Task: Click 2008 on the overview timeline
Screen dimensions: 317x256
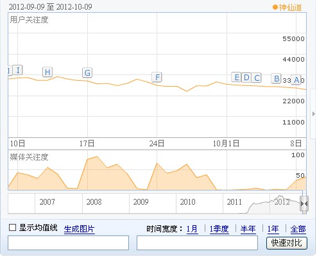Action: tap(94, 202)
